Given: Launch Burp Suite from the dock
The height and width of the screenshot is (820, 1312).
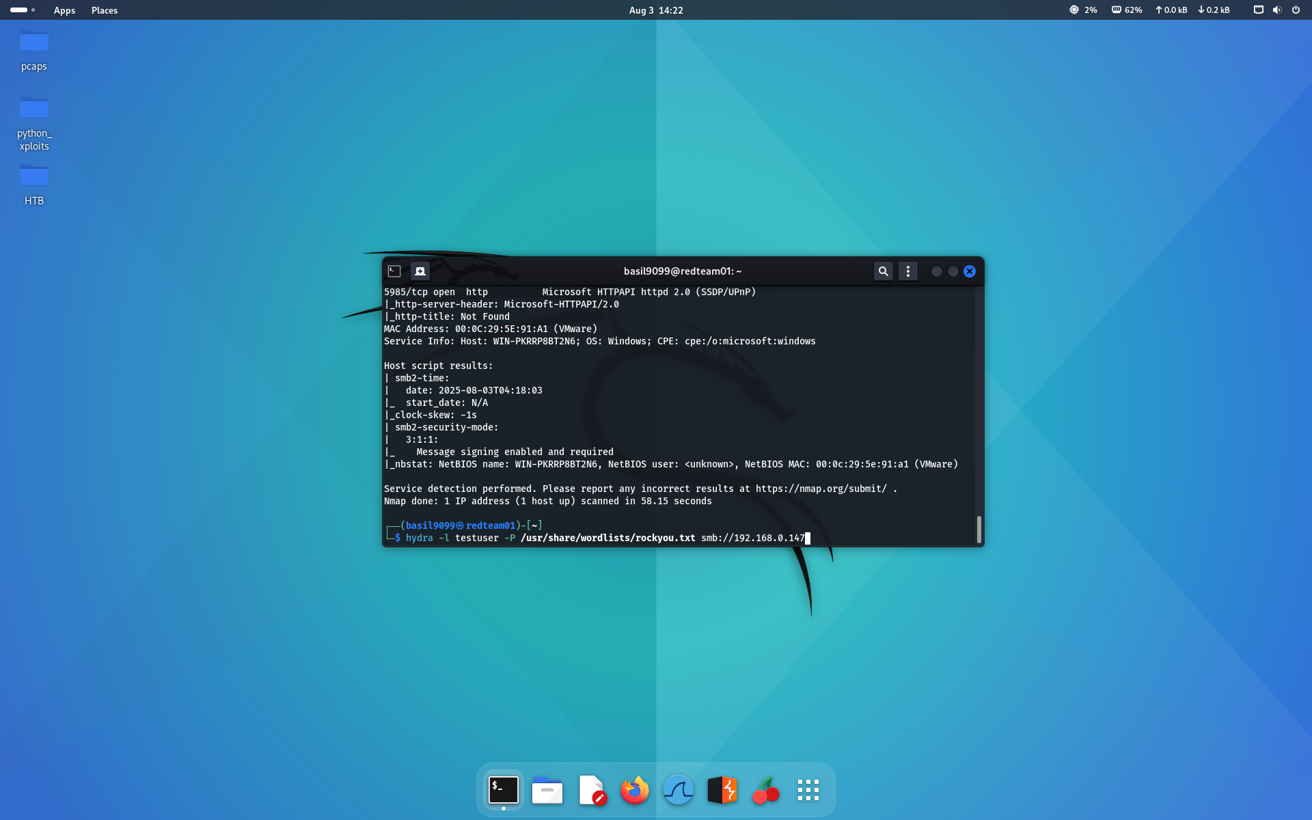Looking at the screenshot, I should pyautogui.click(x=722, y=790).
